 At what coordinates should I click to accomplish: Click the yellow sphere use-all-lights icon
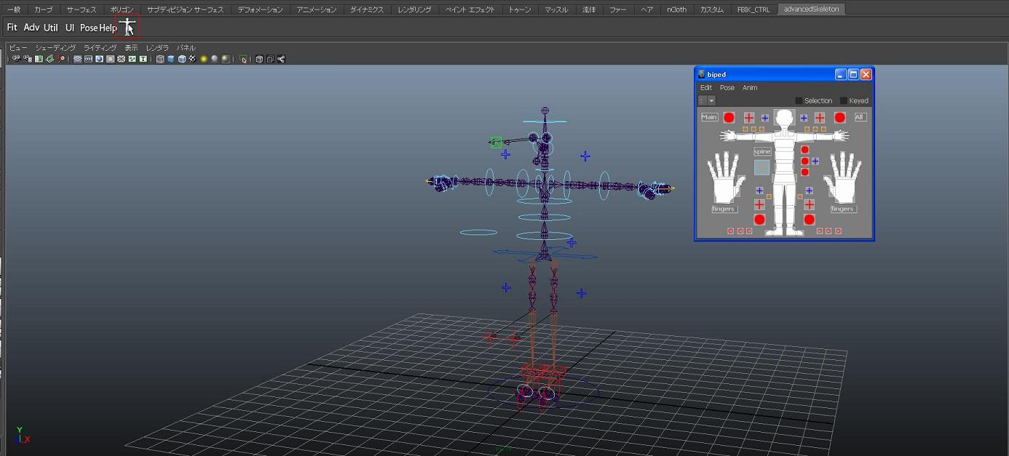[x=204, y=59]
